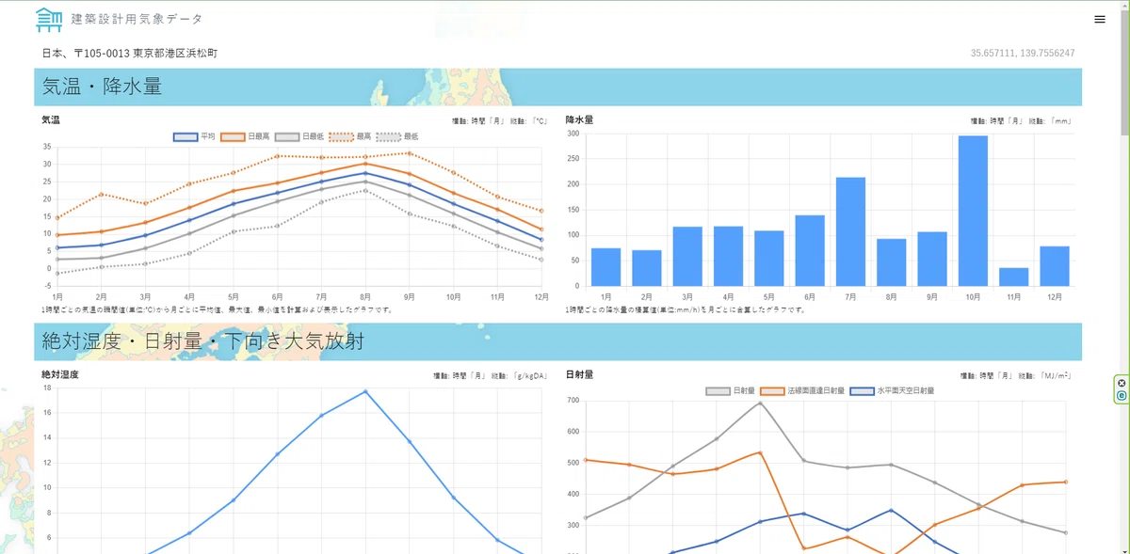Screen dimensions: 1130x554
Task: Toggle the 法線面直達日射量 legend item
Action: [x=802, y=390]
